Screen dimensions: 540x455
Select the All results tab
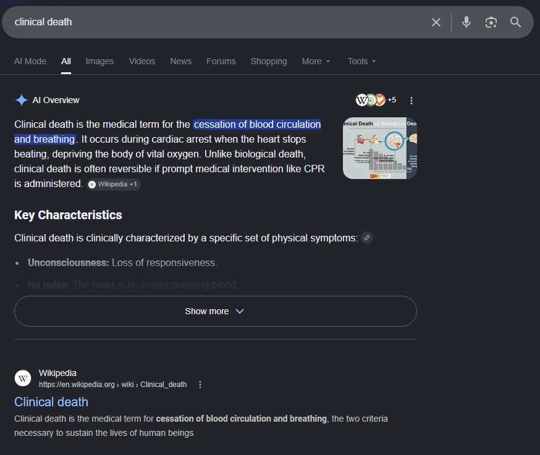[65, 61]
